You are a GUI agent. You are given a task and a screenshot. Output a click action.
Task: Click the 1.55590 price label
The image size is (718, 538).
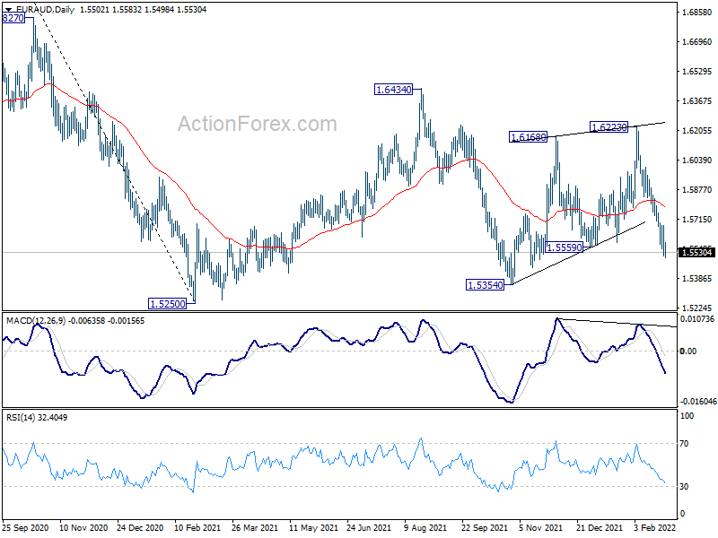coord(565,247)
